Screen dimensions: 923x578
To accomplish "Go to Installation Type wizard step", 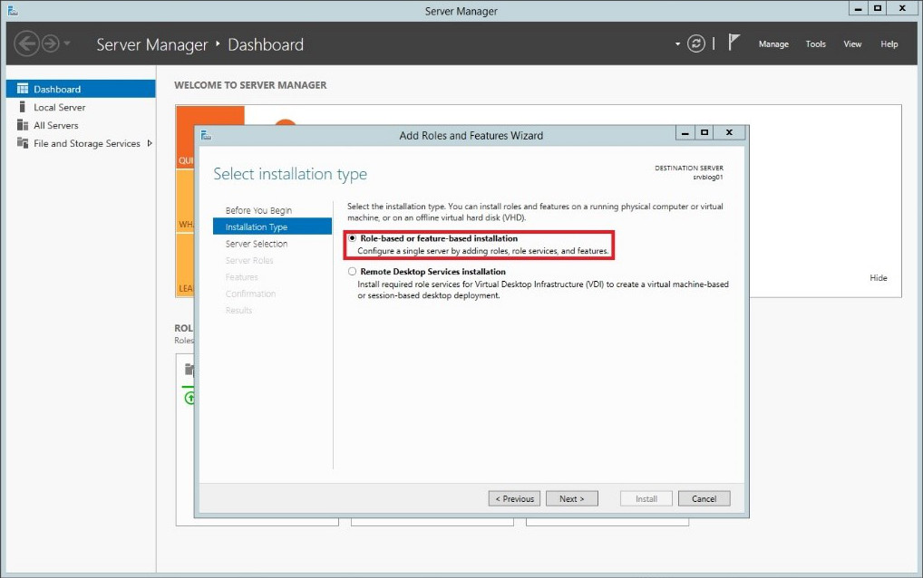I will 273,226.
